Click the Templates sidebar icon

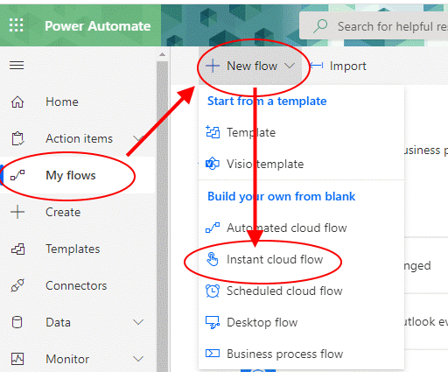tap(17, 249)
